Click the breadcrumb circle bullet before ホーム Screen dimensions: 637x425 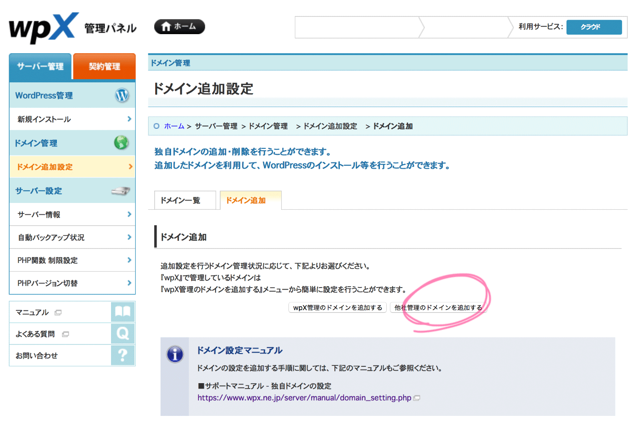(x=157, y=126)
